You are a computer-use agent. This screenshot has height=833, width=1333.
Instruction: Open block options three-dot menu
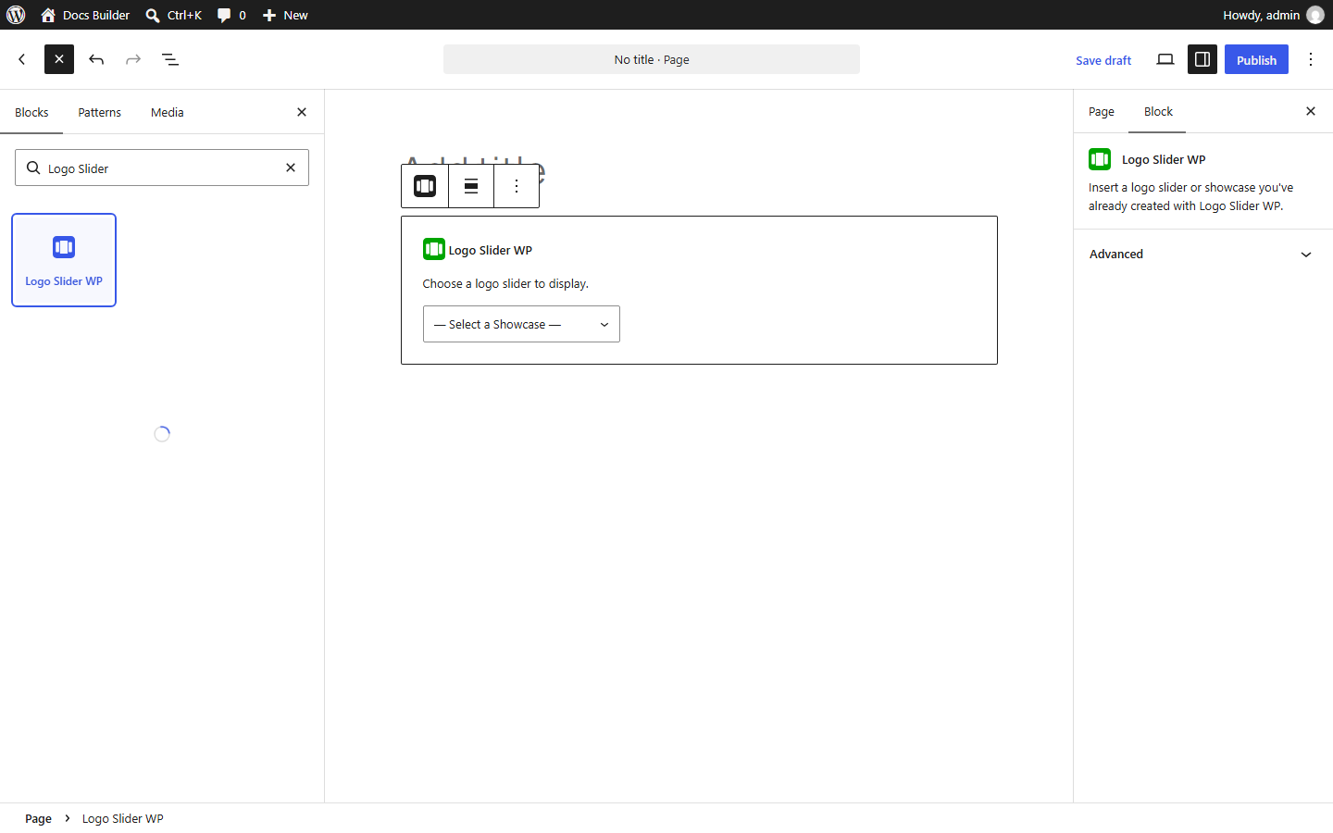517,186
